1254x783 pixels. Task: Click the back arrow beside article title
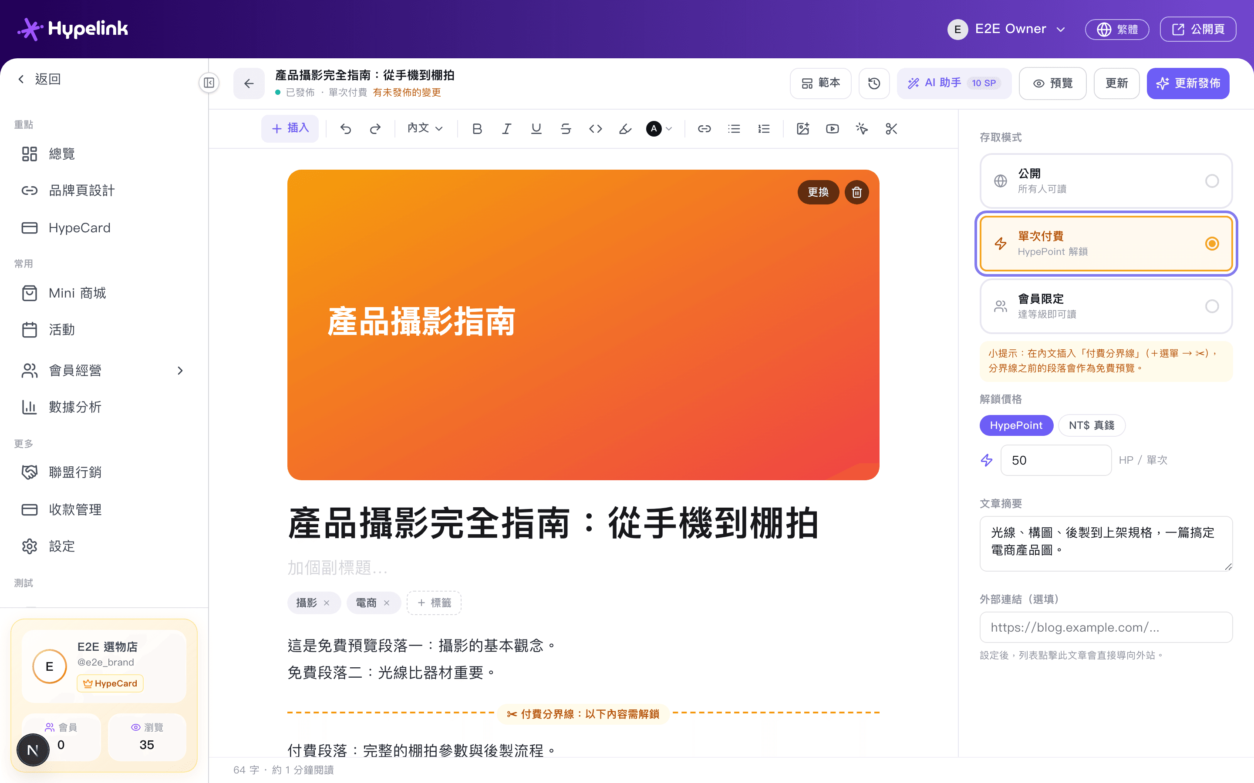coord(249,84)
